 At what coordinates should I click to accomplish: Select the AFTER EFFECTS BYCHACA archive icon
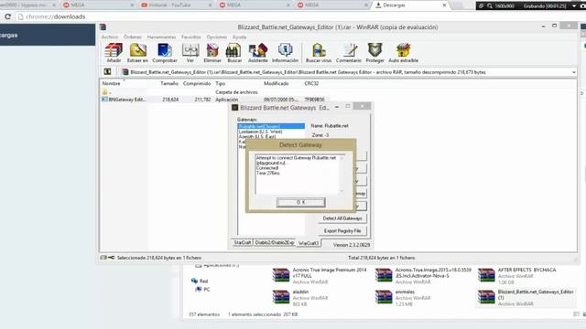(486, 275)
